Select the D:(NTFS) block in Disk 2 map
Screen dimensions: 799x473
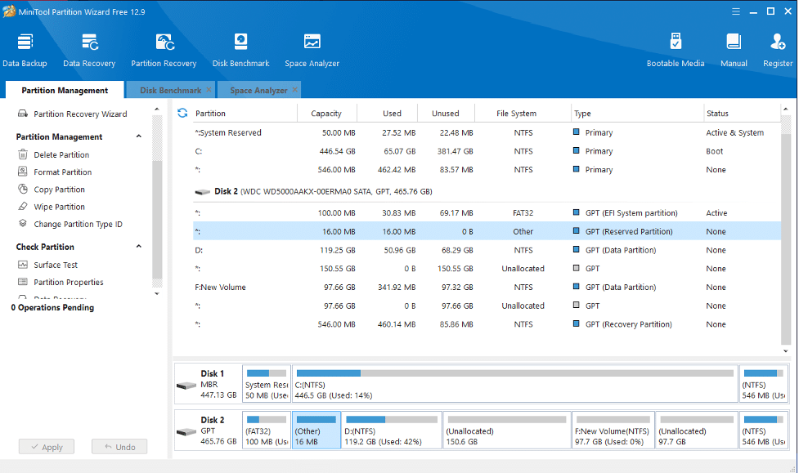click(x=392, y=431)
